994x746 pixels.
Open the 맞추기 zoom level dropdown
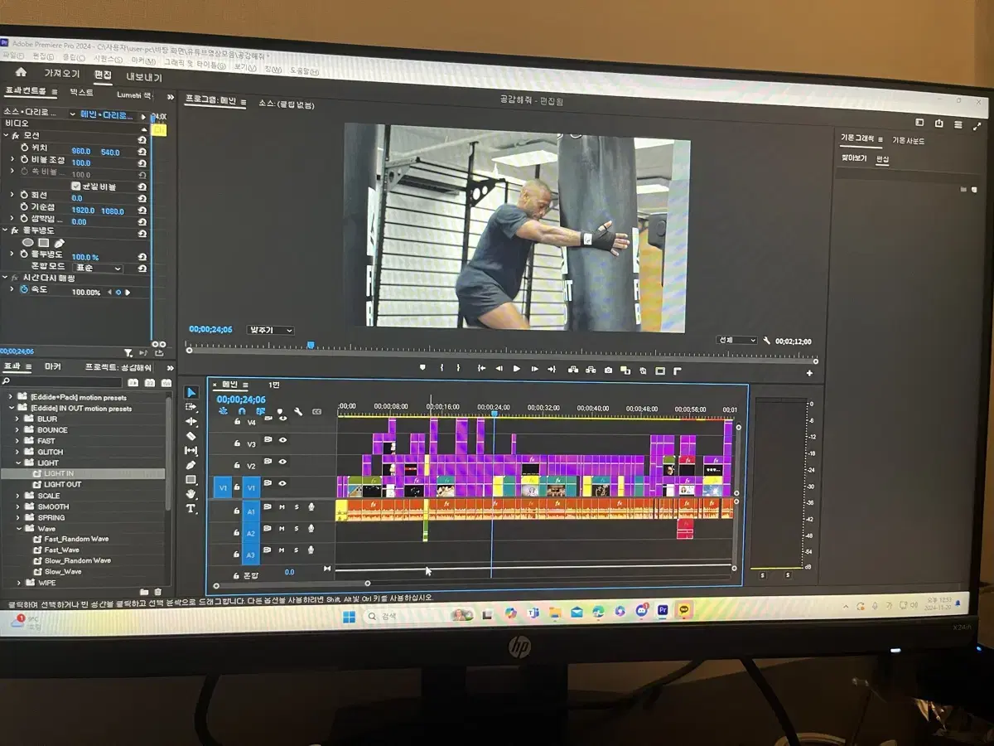point(270,330)
